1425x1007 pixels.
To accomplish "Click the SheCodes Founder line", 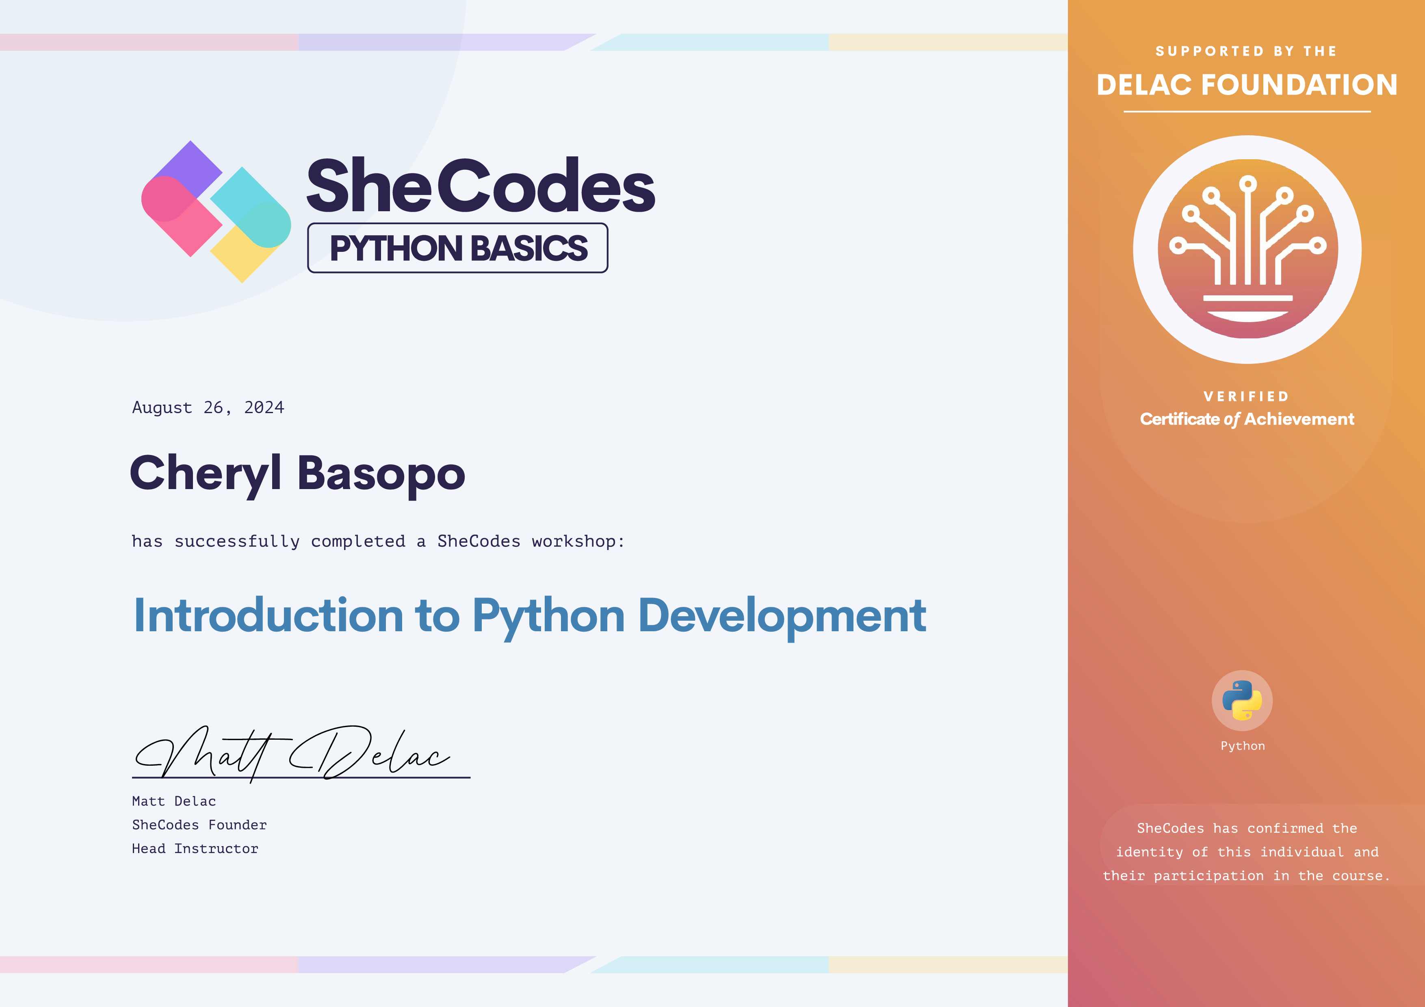I will (199, 825).
